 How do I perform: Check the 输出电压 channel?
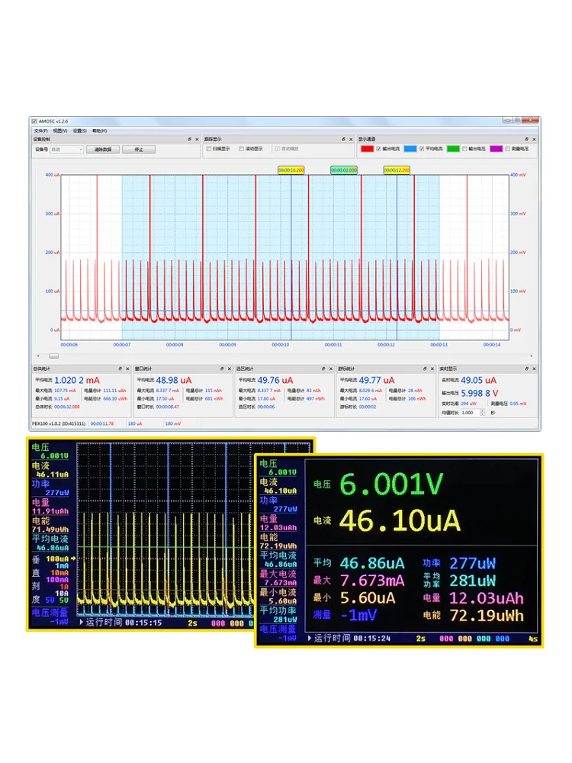[464, 149]
